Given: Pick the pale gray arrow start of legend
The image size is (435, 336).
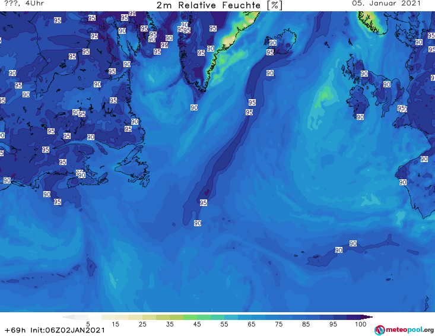Looking at the screenshot, I should [69, 317].
